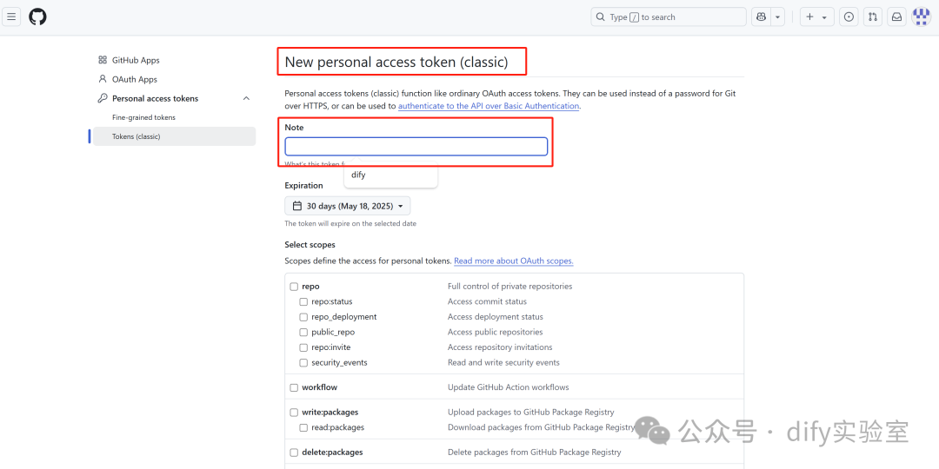Screen dimensions: 939x469
Task: Go to Fine-grained tokens page
Action: [143, 117]
